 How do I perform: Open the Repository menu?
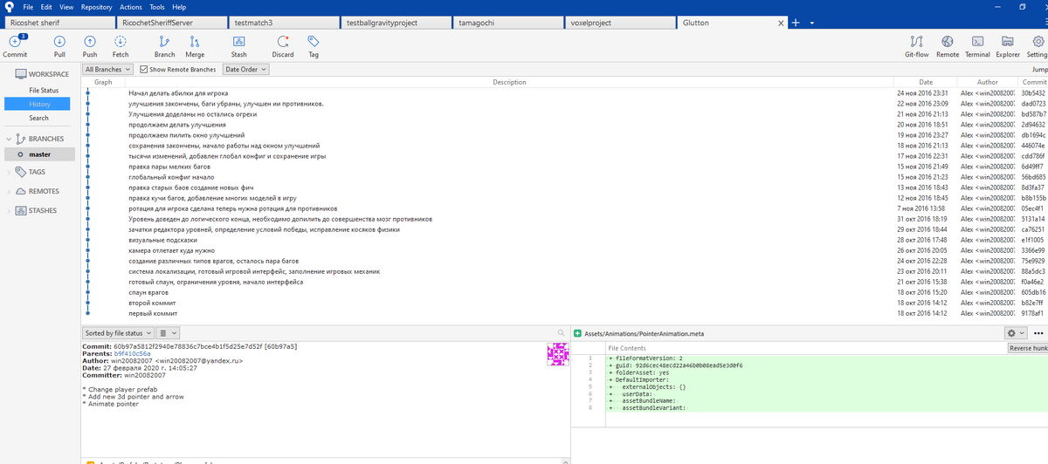click(96, 7)
